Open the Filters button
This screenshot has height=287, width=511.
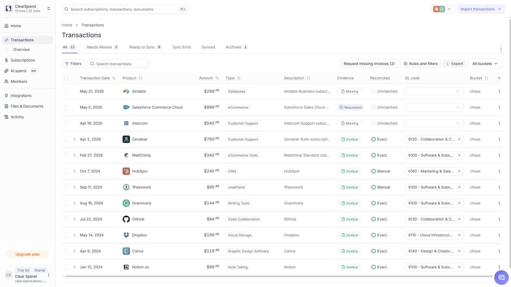[x=73, y=64]
